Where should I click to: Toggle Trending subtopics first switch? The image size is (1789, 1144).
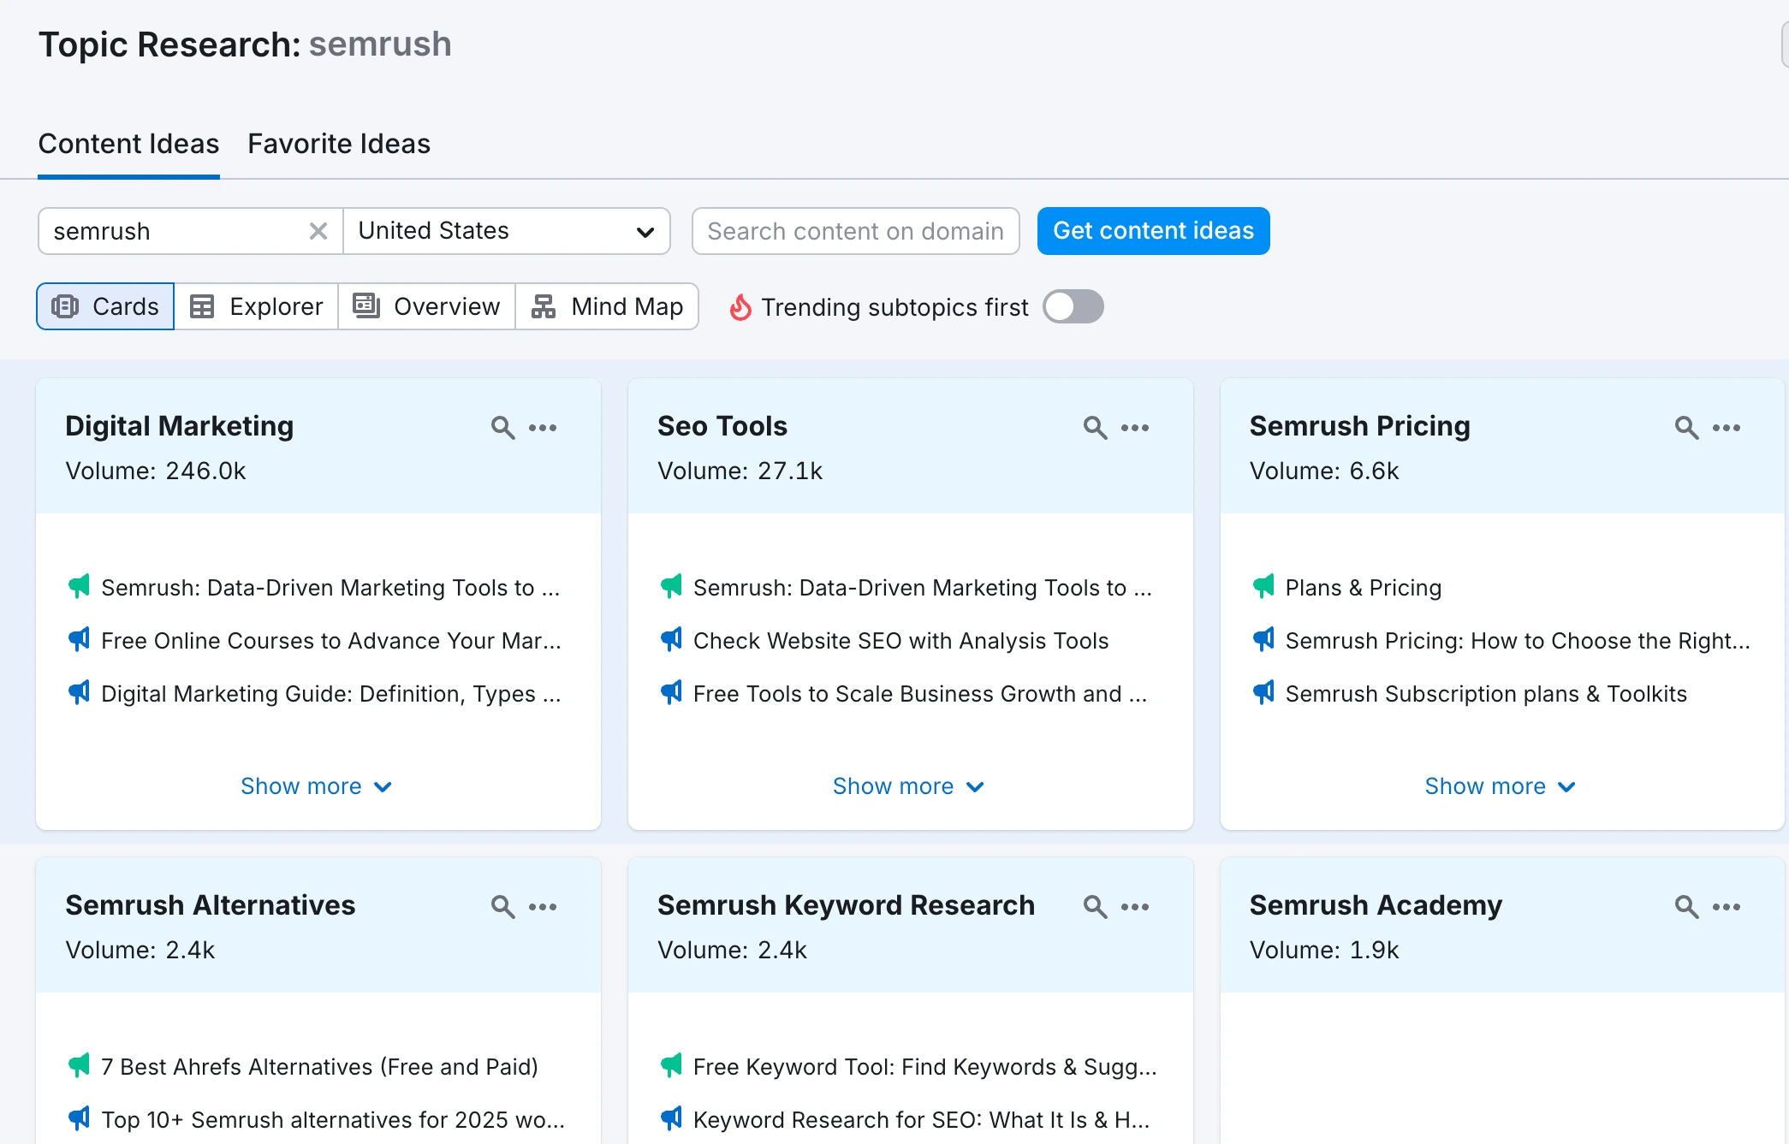click(1073, 306)
